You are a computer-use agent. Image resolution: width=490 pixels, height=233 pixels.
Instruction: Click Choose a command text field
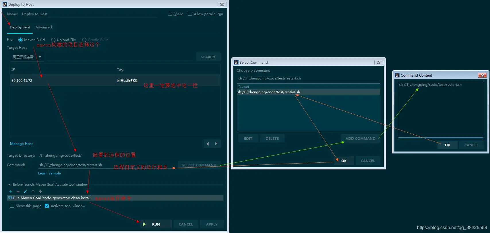point(308,78)
